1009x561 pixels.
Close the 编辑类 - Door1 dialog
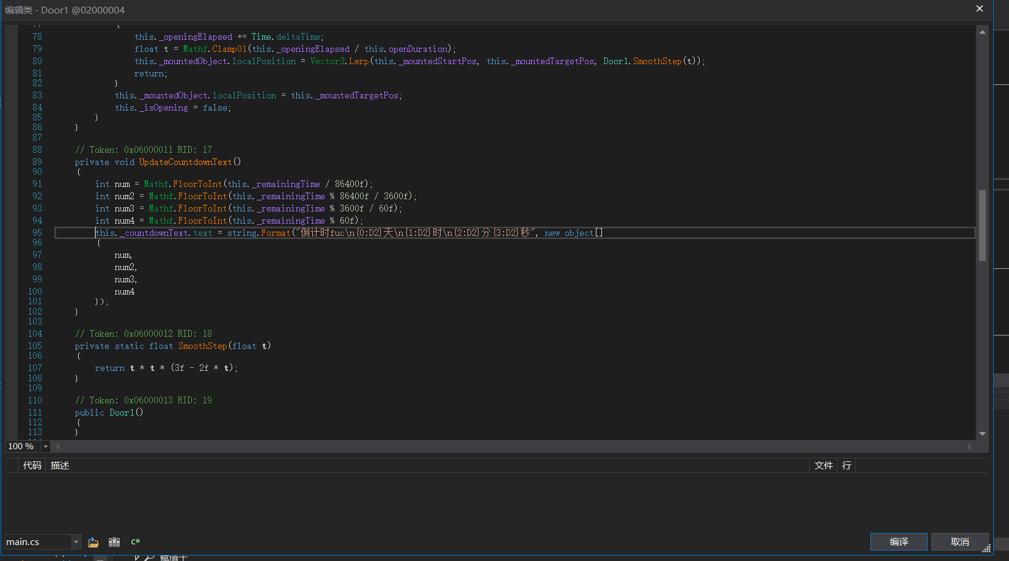tap(980, 9)
